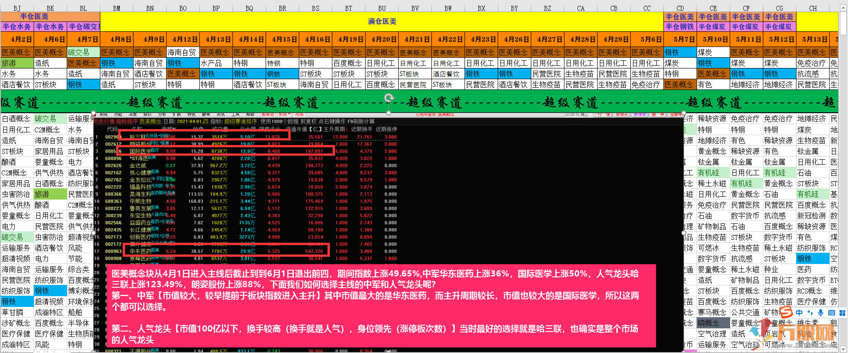This screenshot has width=848, height=353.
Task: Click the 公共交通 cell
Action: [746, 312]
